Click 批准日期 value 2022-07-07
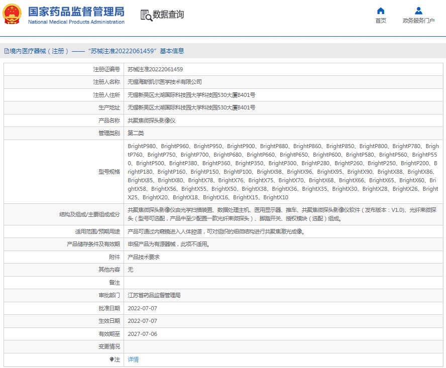446x368 pixels. (142, 308)
